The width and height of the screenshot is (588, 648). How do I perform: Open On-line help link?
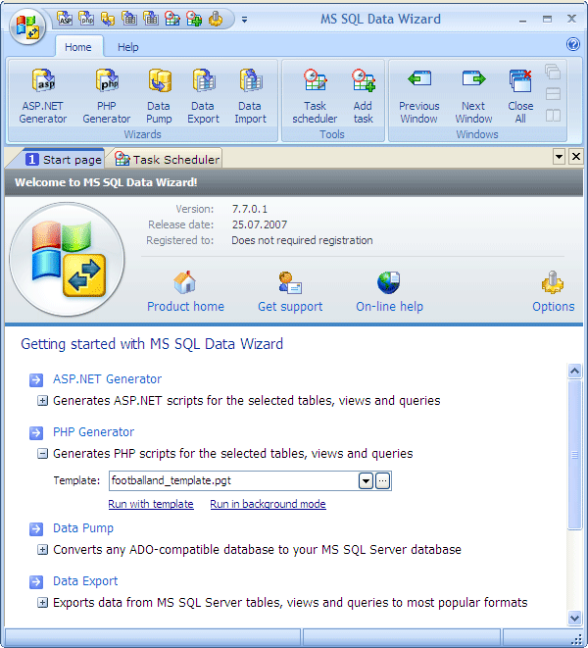pos(390,292)
